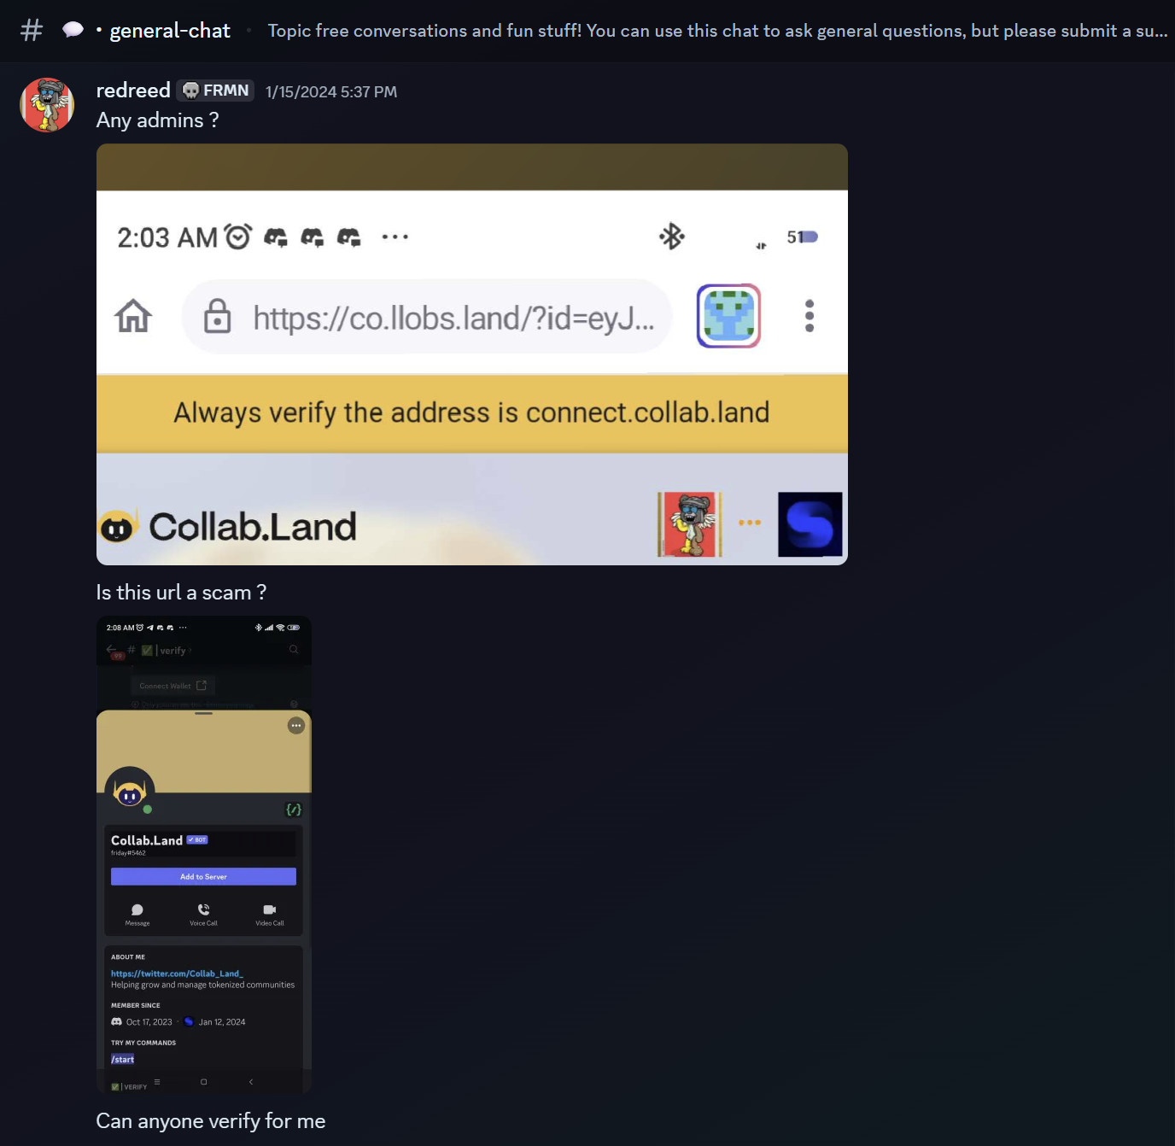Click the Bluetooth status icon
This screenshot has width=1175, height=1146.
672,237
